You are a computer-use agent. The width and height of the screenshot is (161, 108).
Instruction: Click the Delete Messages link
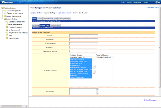click(x=151, y=100)
